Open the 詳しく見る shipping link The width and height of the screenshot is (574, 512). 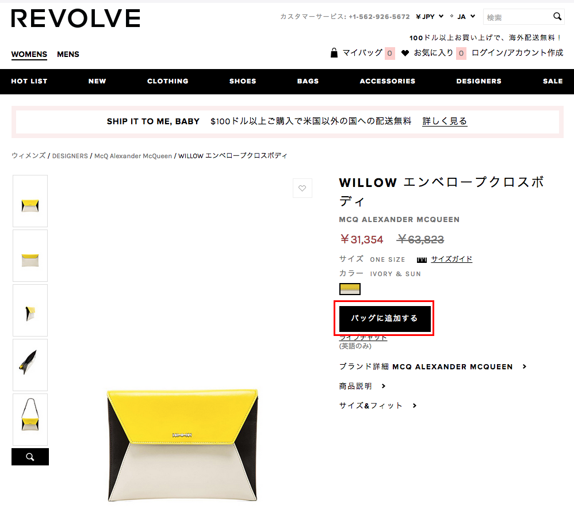point(445,121)
